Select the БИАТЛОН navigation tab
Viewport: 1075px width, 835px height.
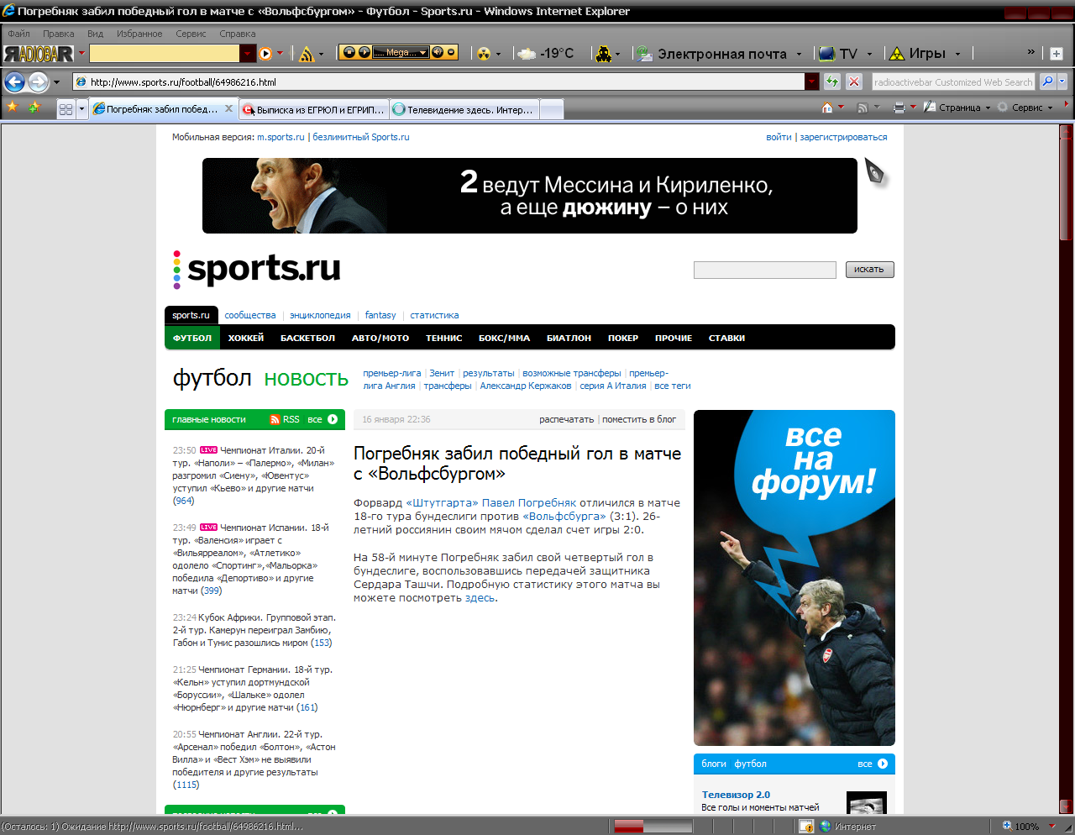coord(569,338)
